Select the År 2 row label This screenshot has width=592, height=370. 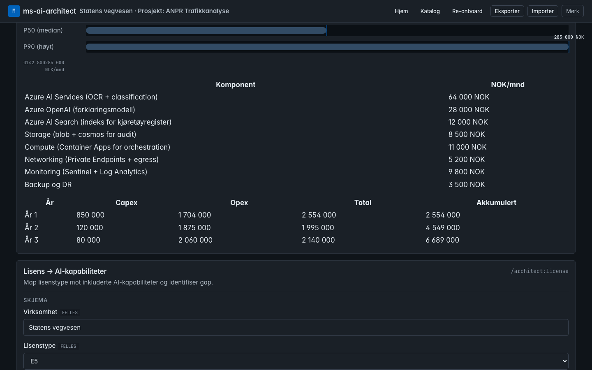click(x=31, y=228)
